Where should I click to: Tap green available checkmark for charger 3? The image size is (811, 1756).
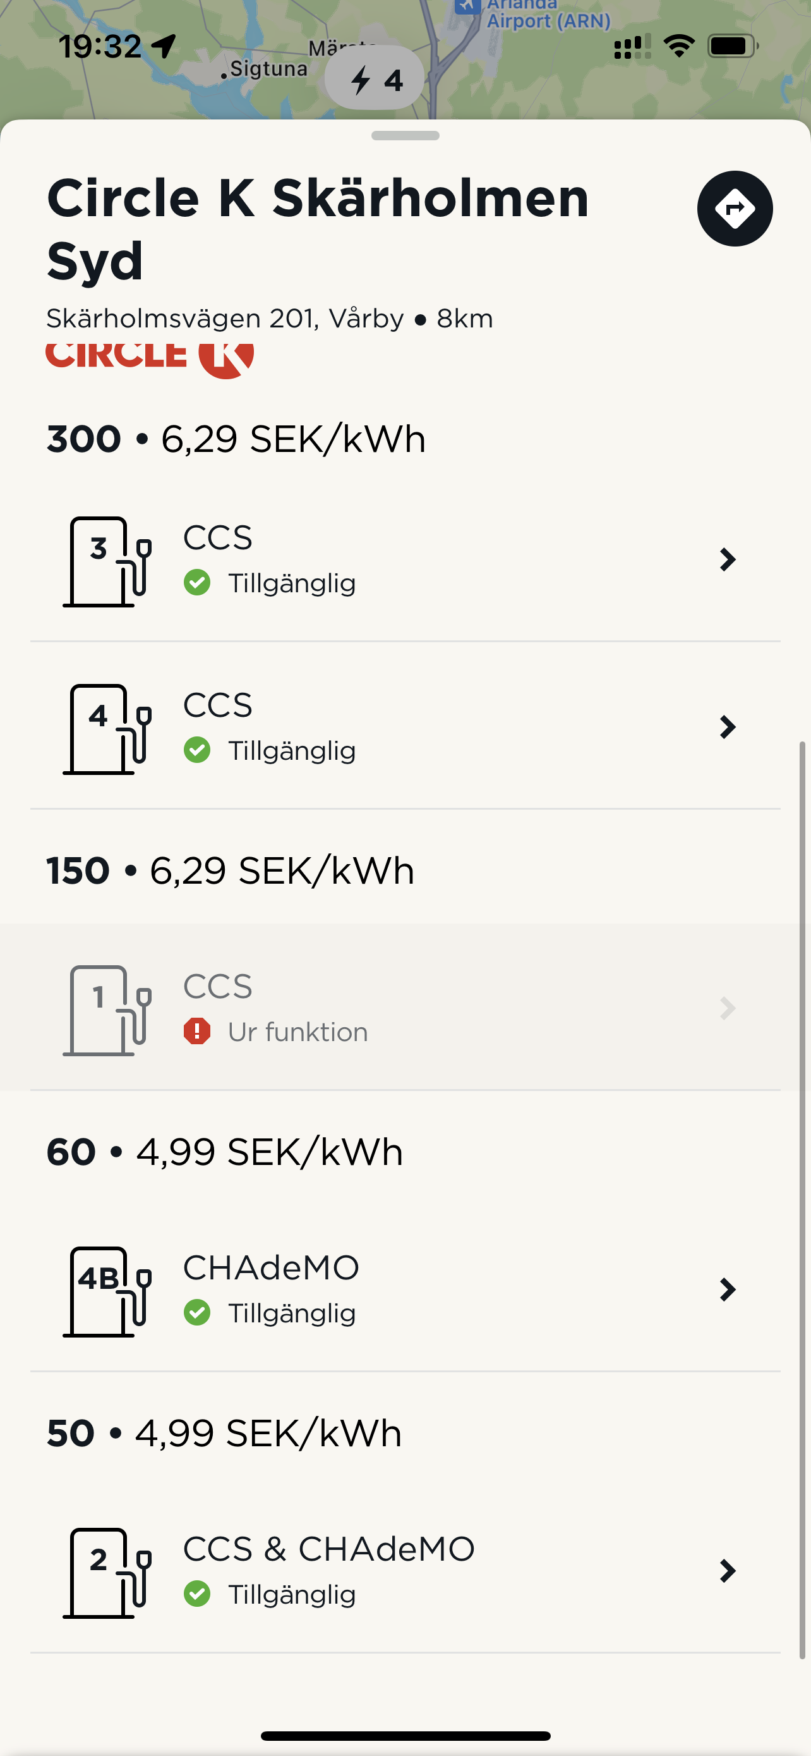(197, 583)
